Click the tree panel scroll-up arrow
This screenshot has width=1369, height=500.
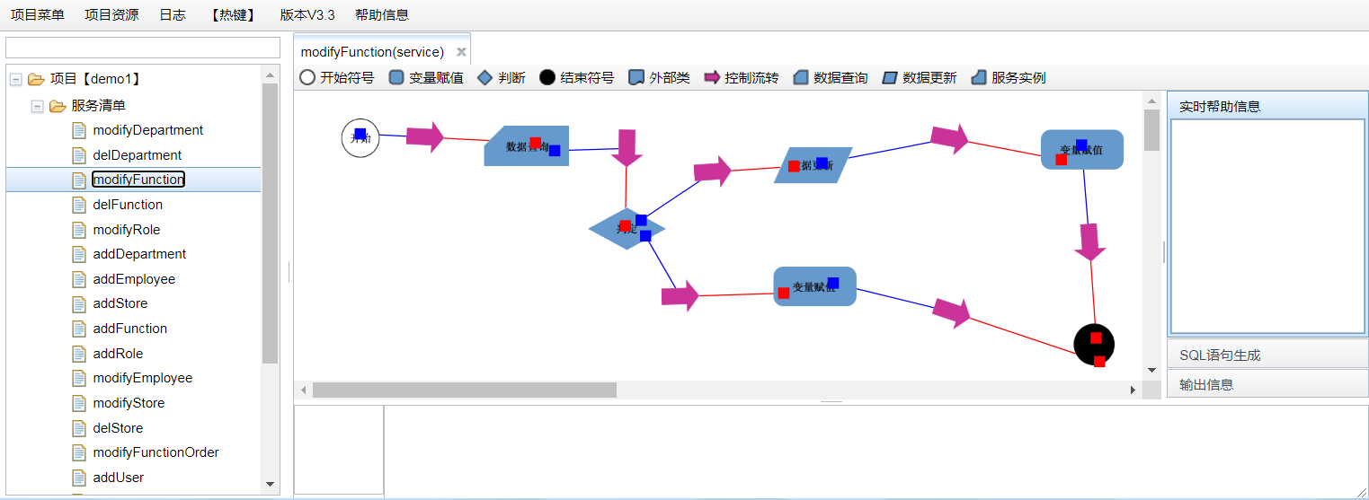click(x=270, y=75)
